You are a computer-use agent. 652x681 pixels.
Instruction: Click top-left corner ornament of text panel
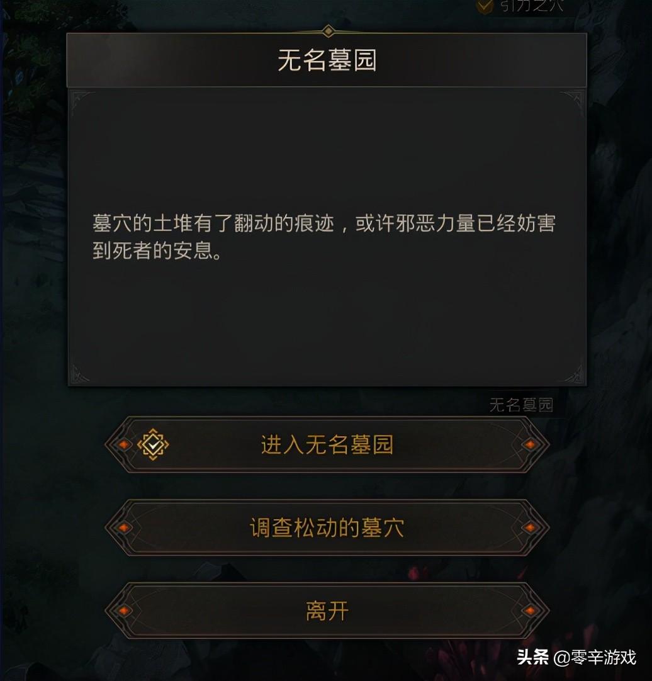click(82, 103)
